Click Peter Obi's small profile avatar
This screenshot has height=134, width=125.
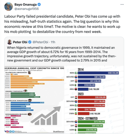(10, 42)
